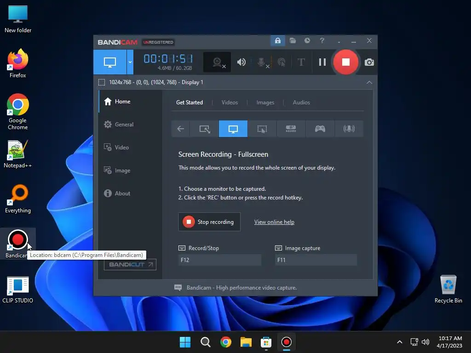471x353 pixels.
Task: Switch to the Get Started tab
Action: (x=189, y=102)
